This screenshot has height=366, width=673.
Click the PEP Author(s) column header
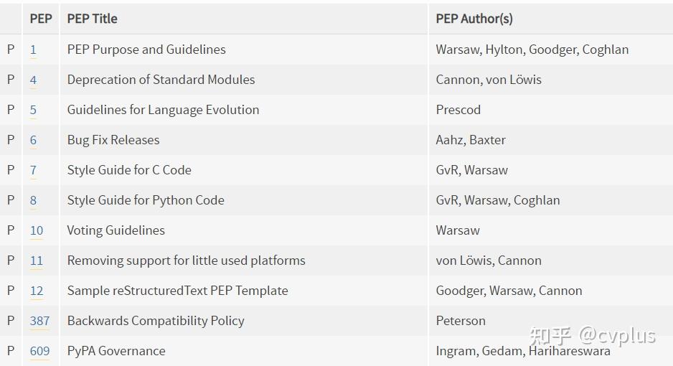(474, 19)
